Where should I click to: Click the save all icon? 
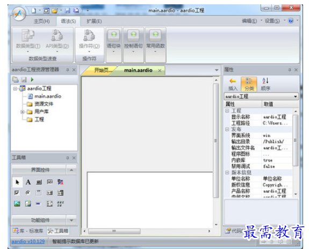click(76, 11)
